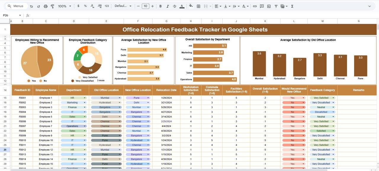Open HR department dropdown for Employee 1
Screen dimensions: 379x171
click(84, 98)
